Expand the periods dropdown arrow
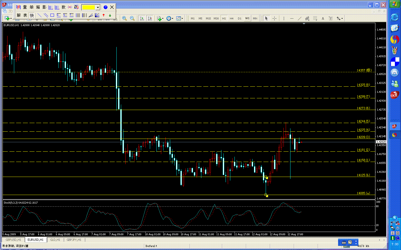401x250 pixels. tap(172, 18)
